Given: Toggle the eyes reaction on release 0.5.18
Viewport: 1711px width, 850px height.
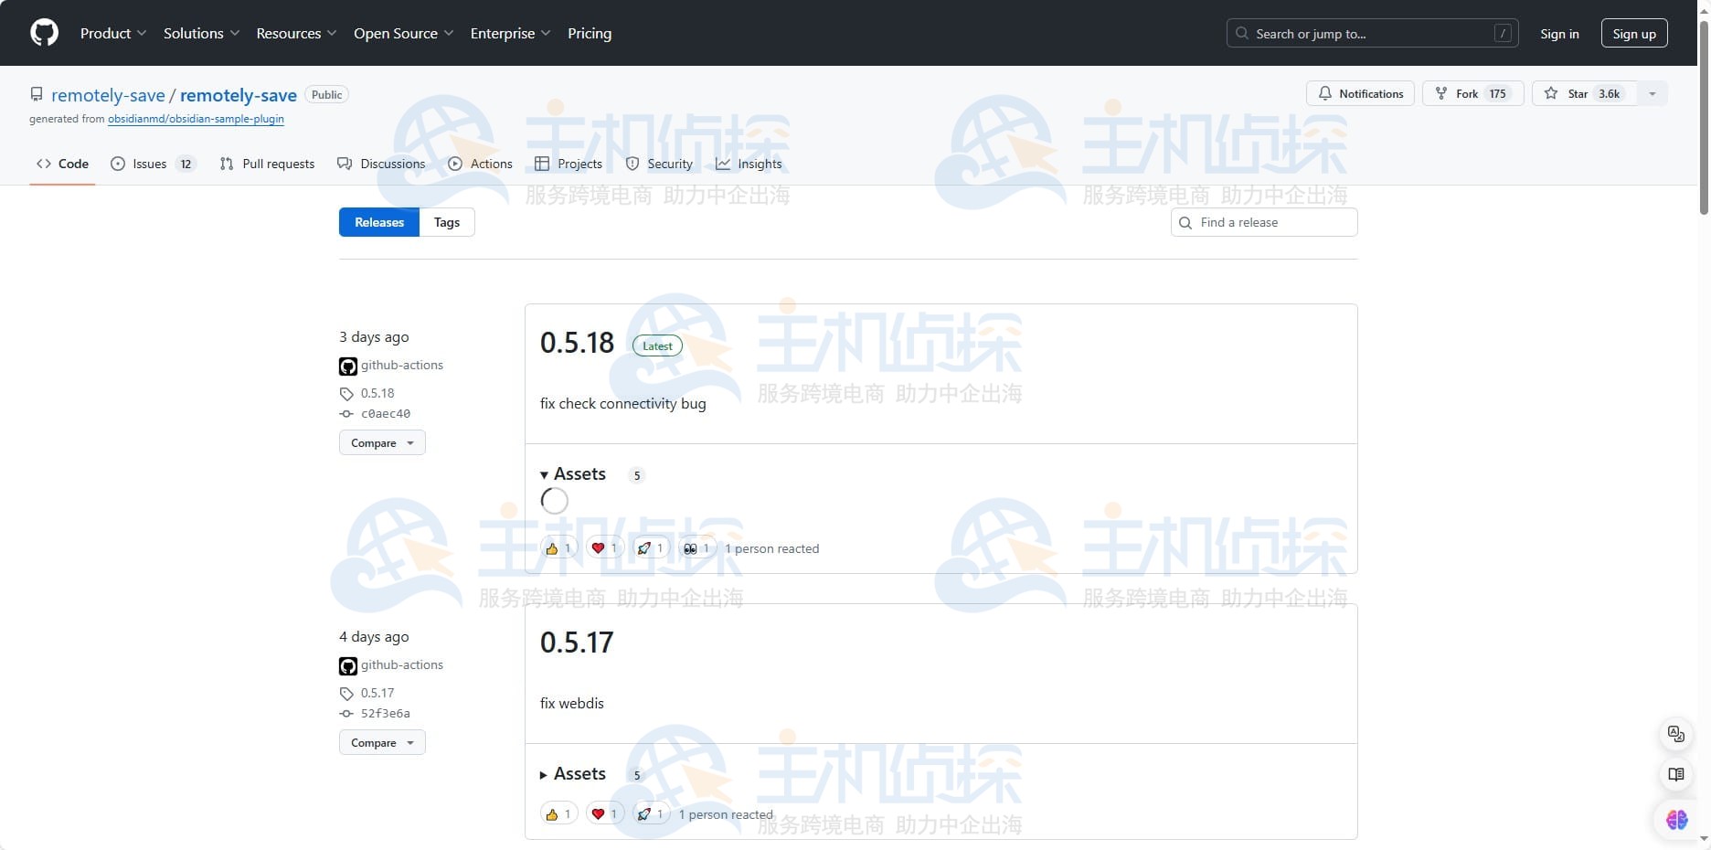Looking at the screenshot, I should 696,547.
